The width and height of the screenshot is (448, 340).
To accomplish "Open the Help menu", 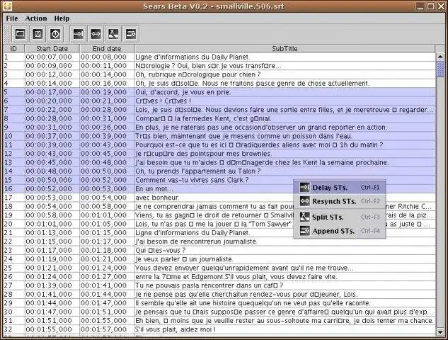I will point(62,18).
